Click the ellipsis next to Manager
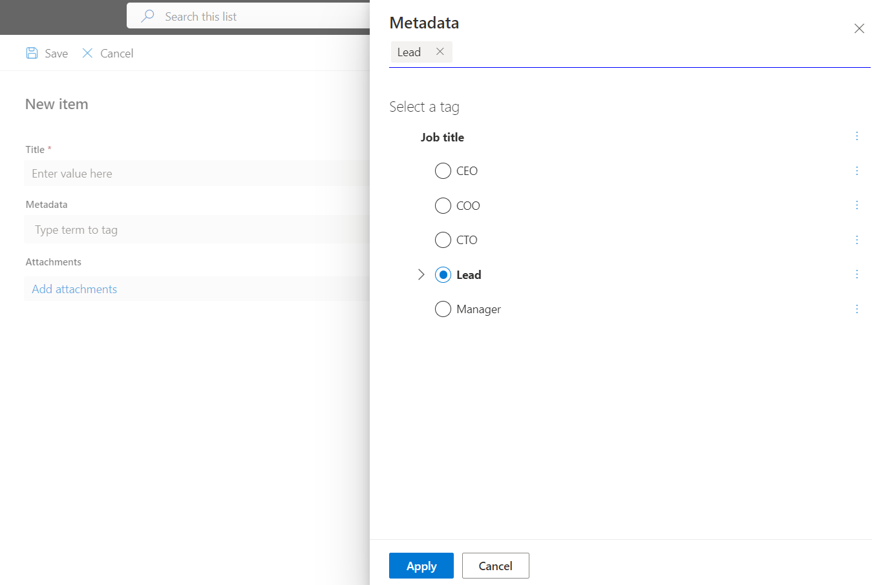872x585 pixels. pyautogui.click(x=857, y=309)
